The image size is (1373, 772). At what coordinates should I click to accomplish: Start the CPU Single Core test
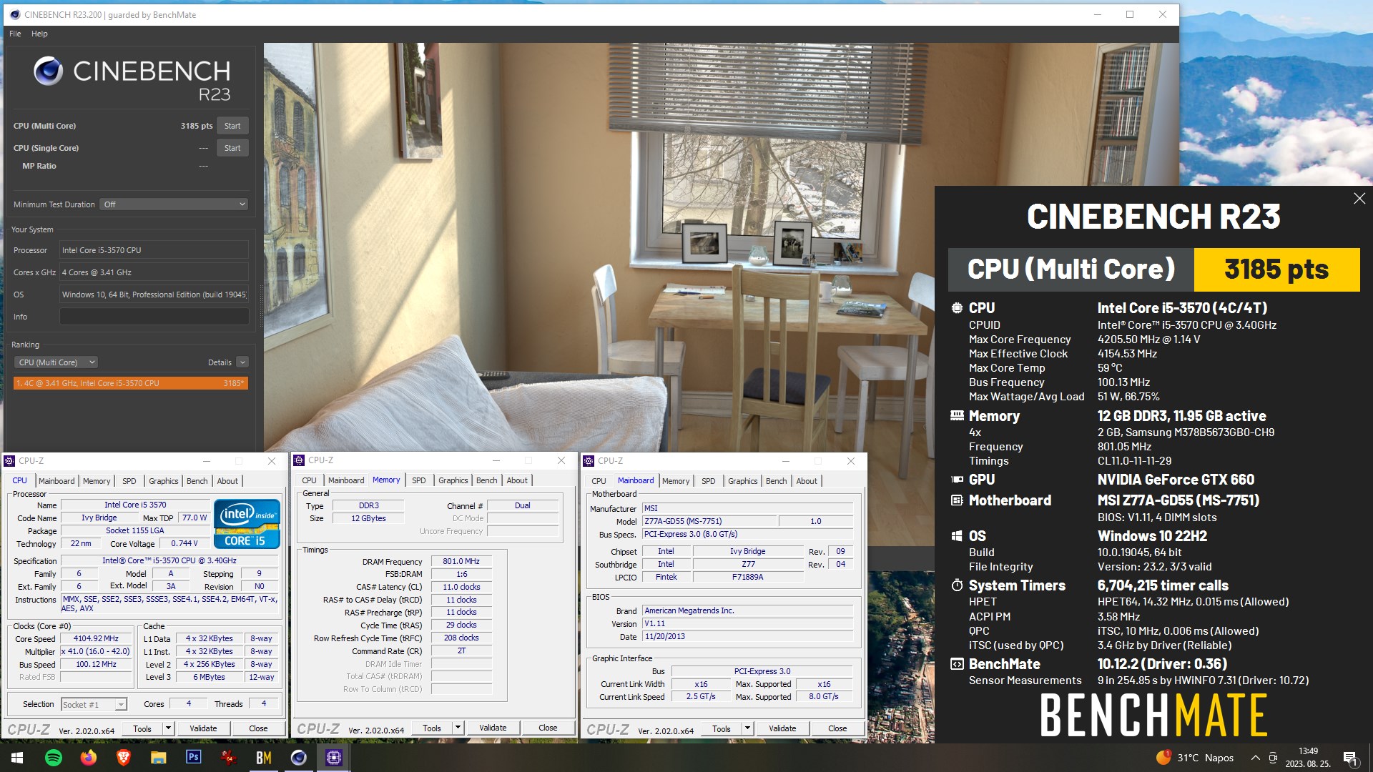click(x=232, y=148)
